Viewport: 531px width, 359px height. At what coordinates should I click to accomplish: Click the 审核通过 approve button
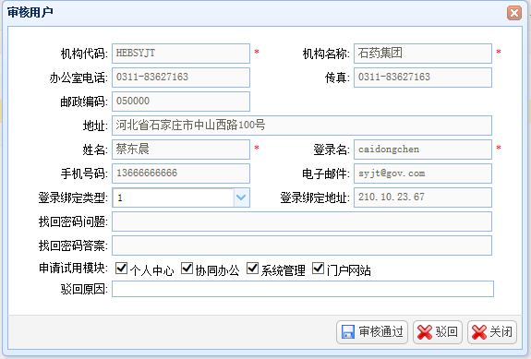pos(372,332)
